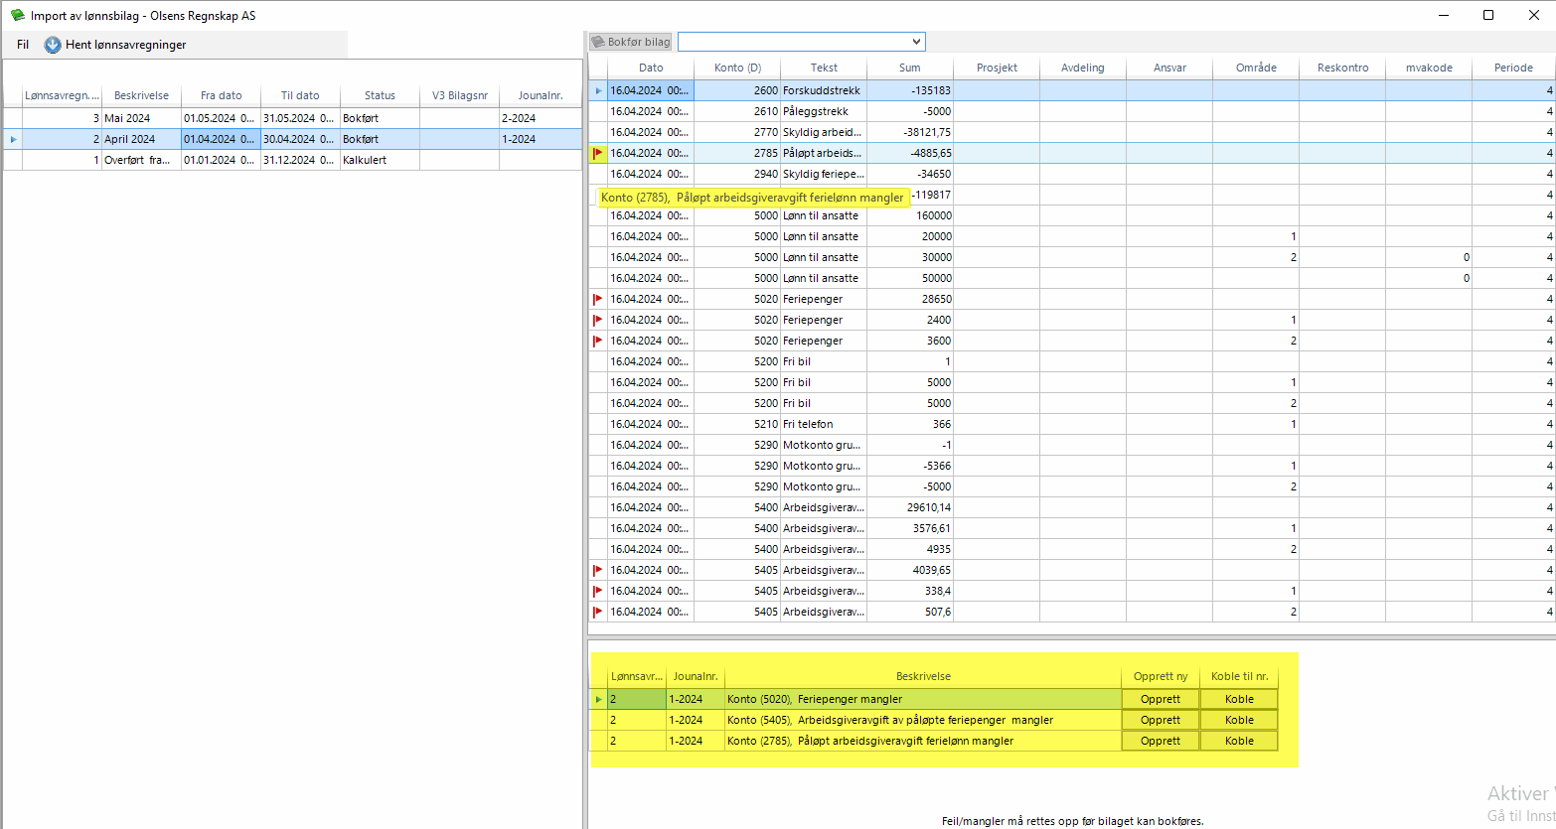The height and width of the screenshot is (829, 1556).
Task: Click the Motkonto gru... -5366 row
Action: pyautogui.click(x=1073, y=466)
